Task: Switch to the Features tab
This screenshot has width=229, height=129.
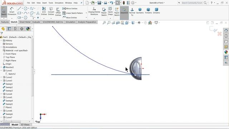Action: 5,22
